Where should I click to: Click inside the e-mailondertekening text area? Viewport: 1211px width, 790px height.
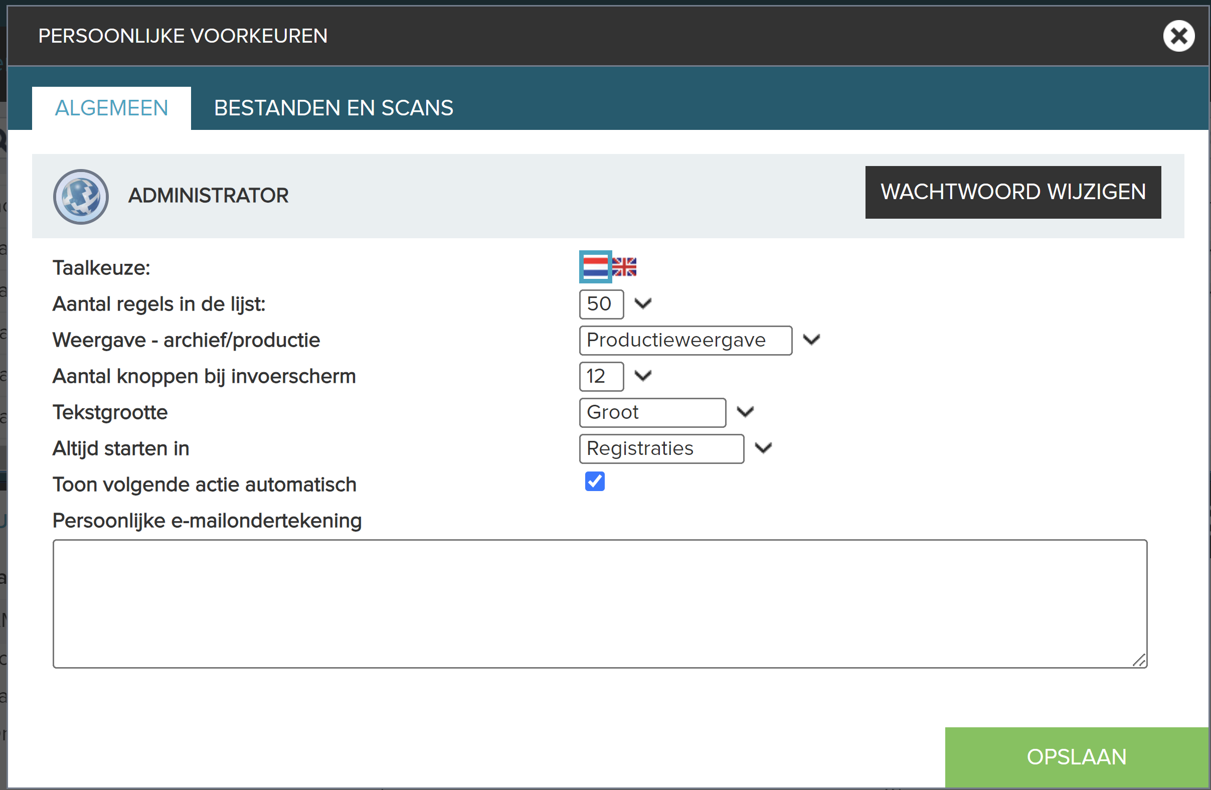pyautogui.click(x=600, y=604)
